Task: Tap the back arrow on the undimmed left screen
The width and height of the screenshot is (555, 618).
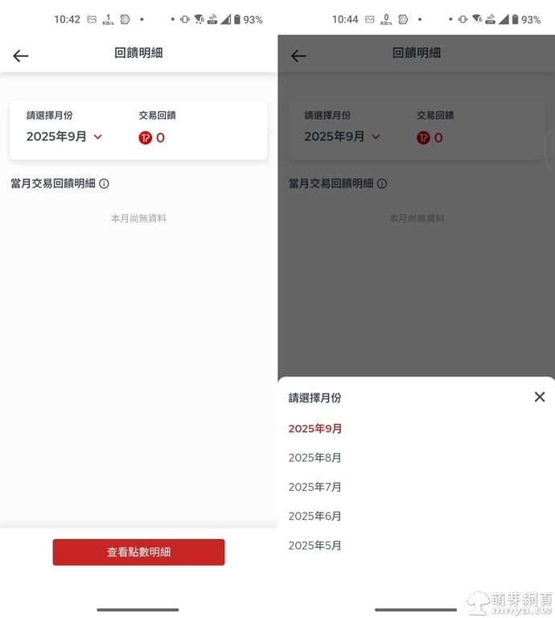Action: [x=21, y=56]
